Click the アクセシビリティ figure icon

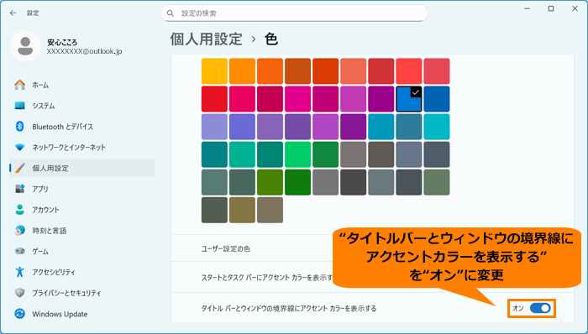coord(20,272)
